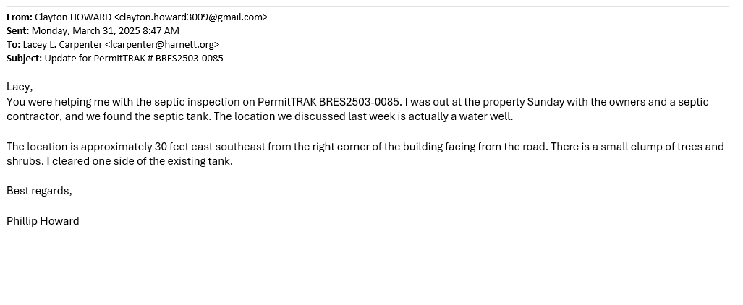This screenshot has height=305, width=743.
Task: Click the text 30 feet east southeast
Action: point(210,147)
